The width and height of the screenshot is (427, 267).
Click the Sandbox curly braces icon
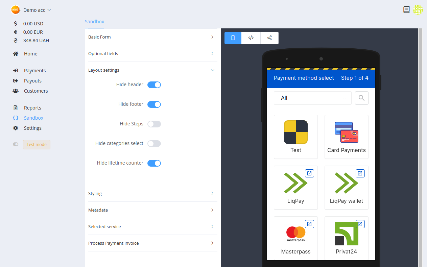point(16,118)
